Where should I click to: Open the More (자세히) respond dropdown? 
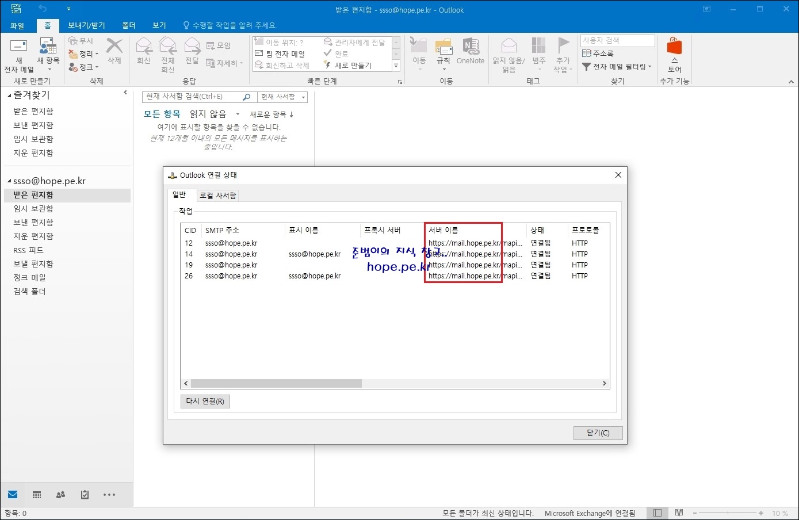(x=224, y=63)
